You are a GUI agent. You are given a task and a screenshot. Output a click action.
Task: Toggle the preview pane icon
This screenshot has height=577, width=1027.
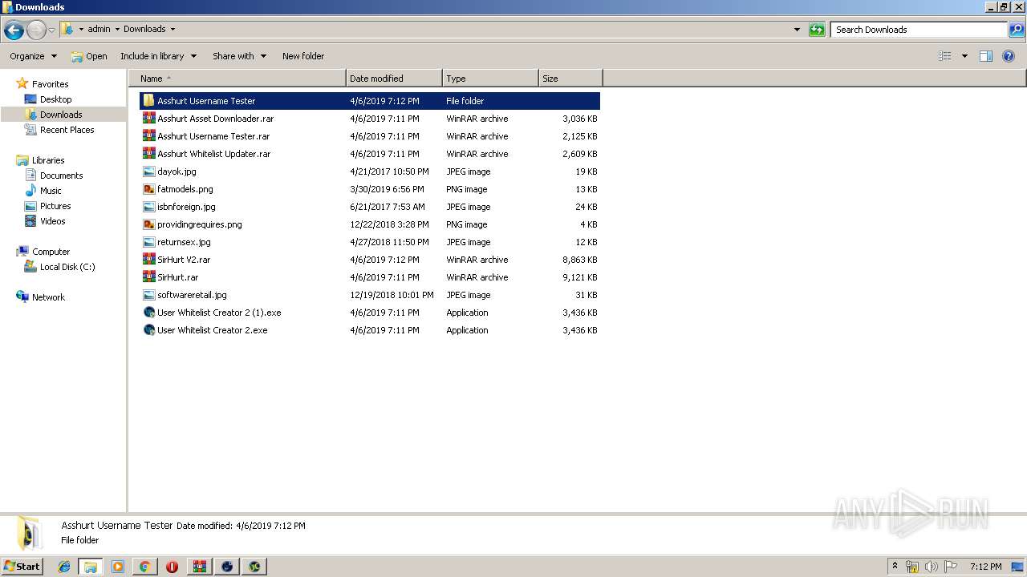pyautogui.click(x=986, y=56)
